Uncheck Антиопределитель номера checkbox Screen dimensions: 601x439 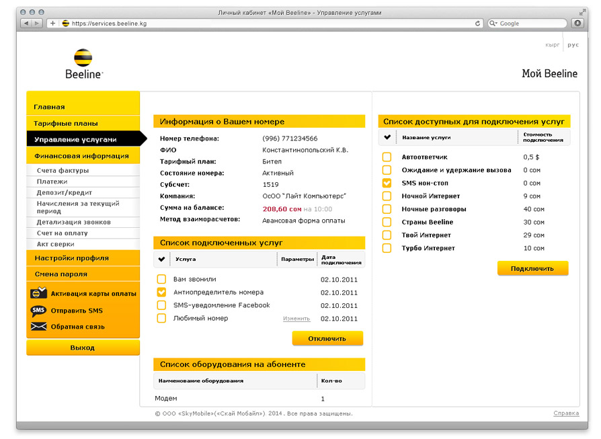coord(162,292)
